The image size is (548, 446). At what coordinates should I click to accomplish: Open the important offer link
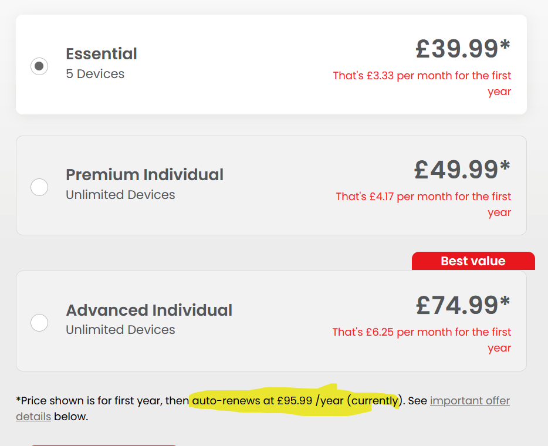470,401
